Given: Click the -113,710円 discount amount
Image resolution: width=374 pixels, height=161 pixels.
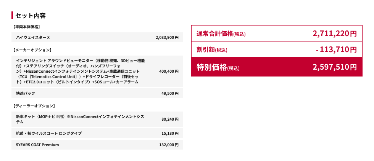Looking at the screenshot, I should pos(336,49).
